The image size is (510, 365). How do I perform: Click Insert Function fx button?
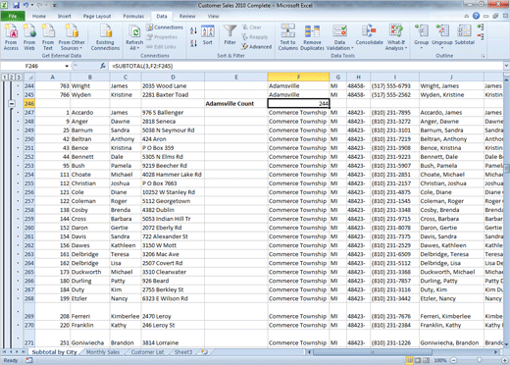coord(103,66)
